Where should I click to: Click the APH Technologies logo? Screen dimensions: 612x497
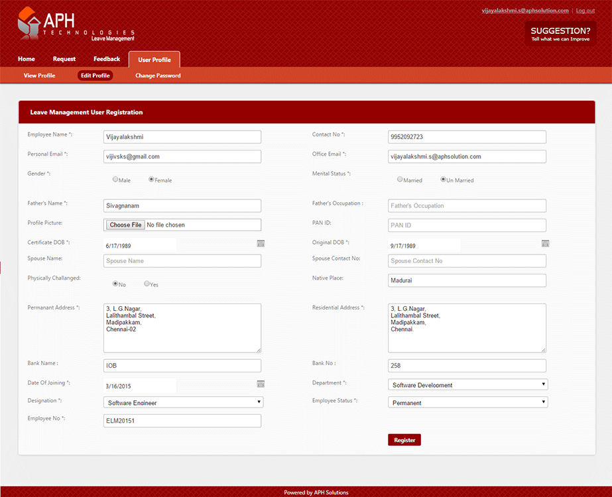pyautogui.click(x=74, y=25)
